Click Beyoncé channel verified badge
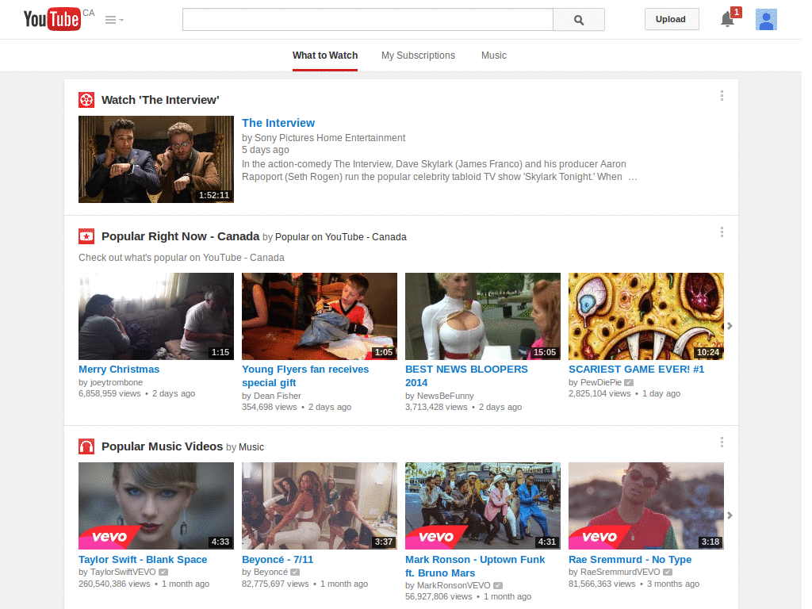The height and width of the screenshot is (609, 812). tap(295, 573)
